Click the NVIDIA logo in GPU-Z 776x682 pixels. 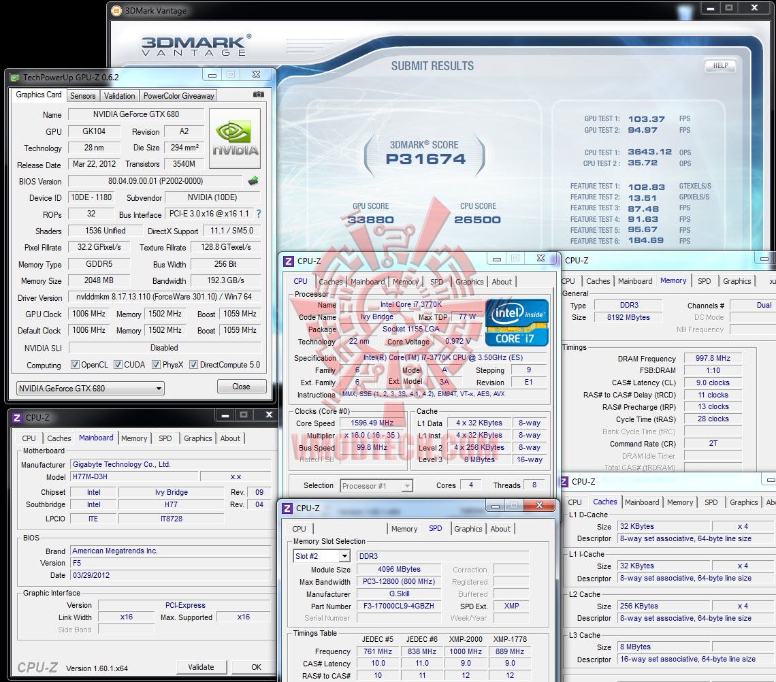pyautogui.click(x=235, y=139)
